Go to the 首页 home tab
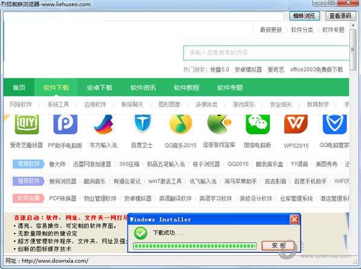The image size is (361, 269). pyautogui.click(x=19, y=87)
